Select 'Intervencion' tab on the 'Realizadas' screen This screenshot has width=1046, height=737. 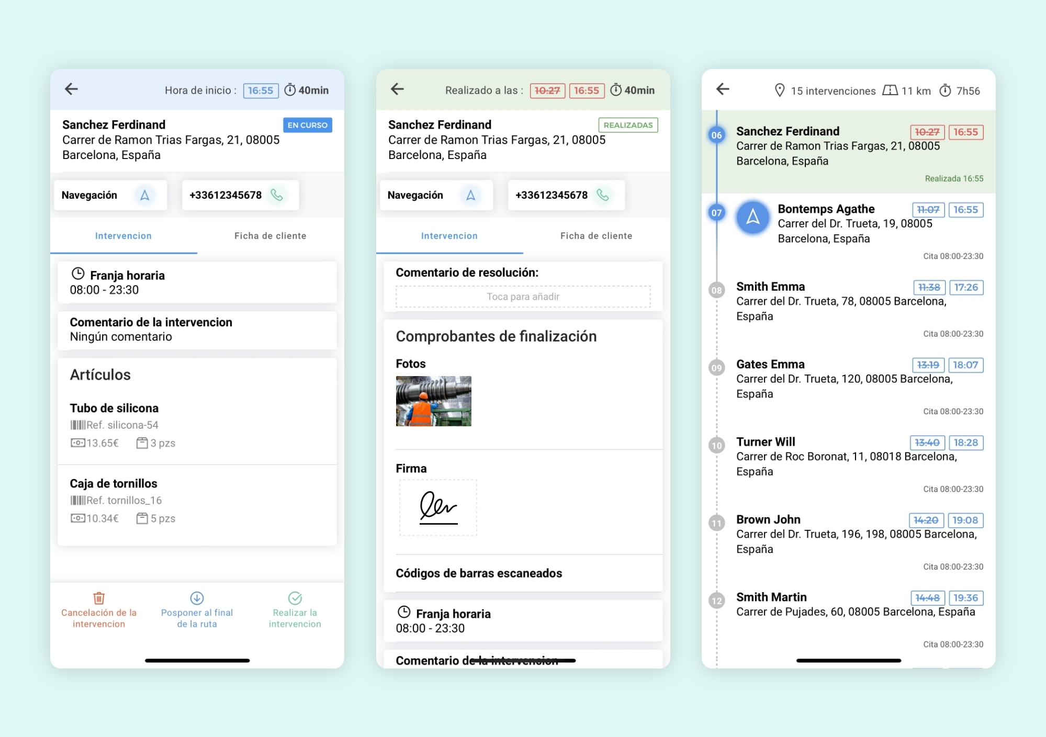point(449,236)
